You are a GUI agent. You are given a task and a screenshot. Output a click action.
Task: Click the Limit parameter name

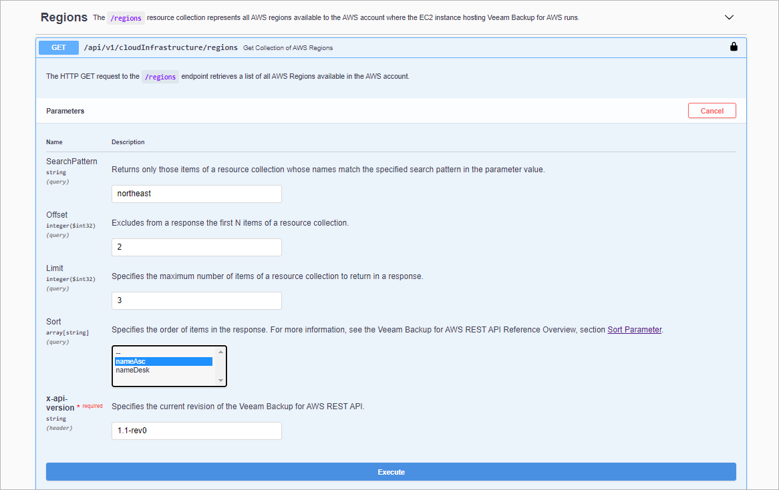tap(55, 268)
